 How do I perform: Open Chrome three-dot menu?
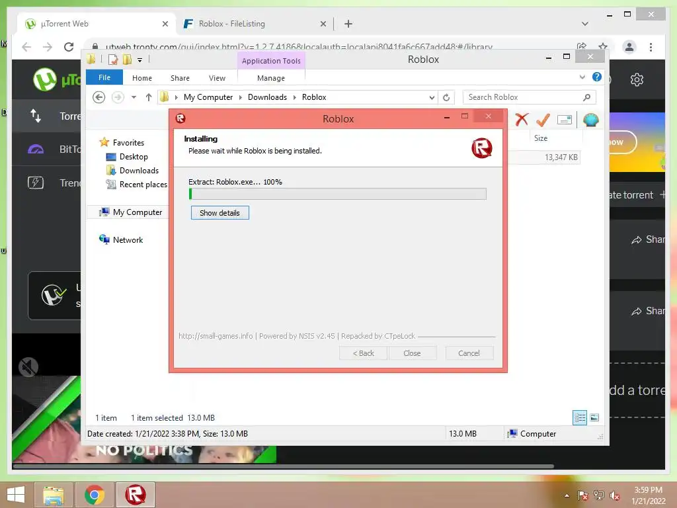pyautogui.click(x=651, y=47)
